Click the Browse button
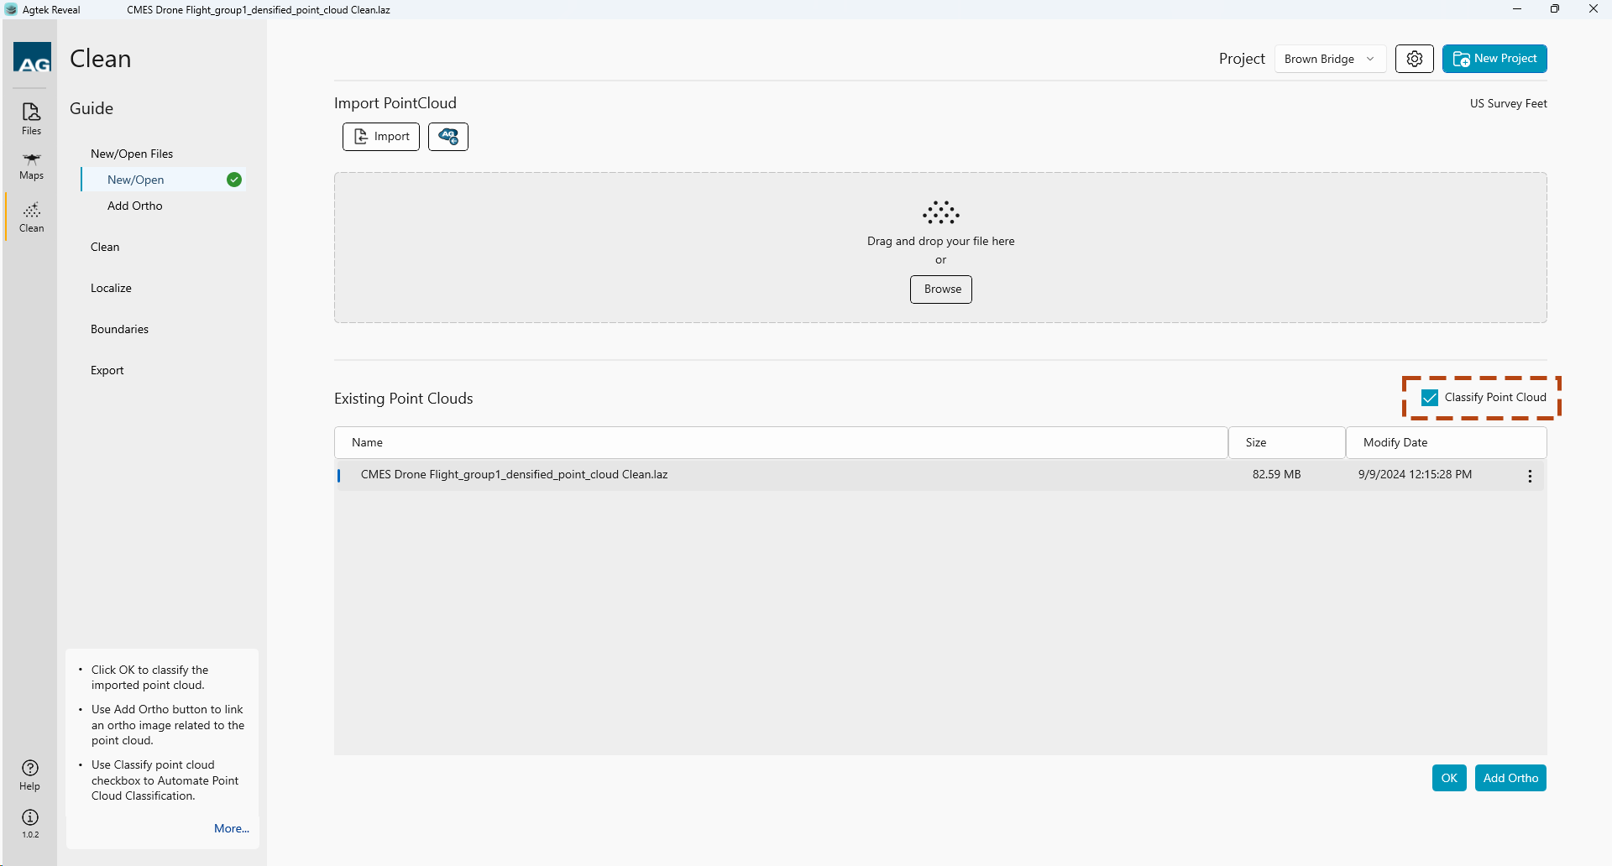The width and height of the screenshot is (1612, 866). click(x=941, y=290)
